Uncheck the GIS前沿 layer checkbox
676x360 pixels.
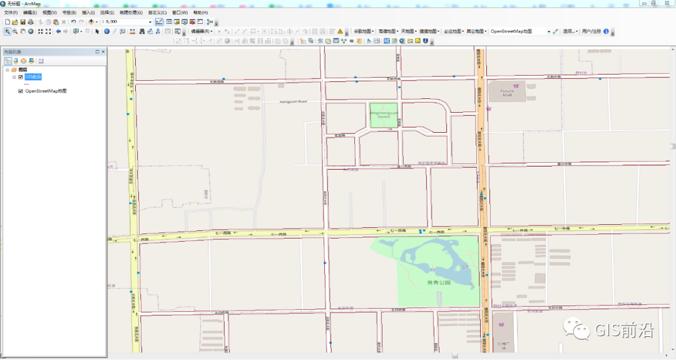(x=20, y=77)
